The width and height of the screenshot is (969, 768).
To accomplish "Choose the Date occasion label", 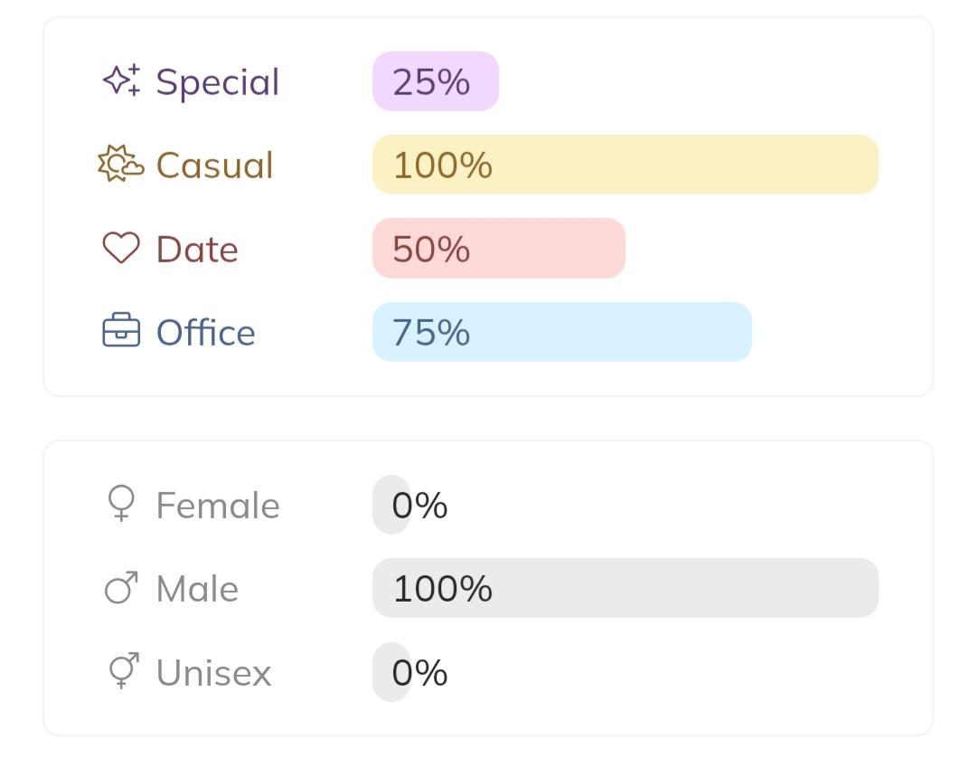I will 197,250.
